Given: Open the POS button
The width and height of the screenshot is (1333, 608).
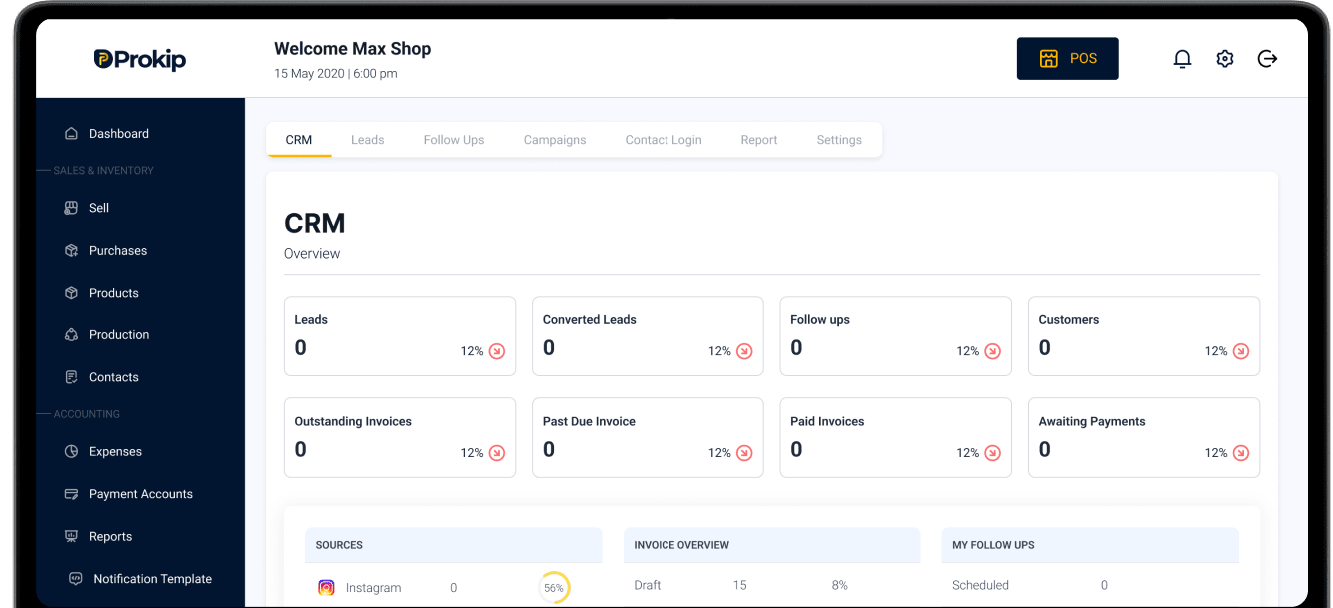Looking at the screenshot, I should pyautogui.click(x=1068, y=58).
